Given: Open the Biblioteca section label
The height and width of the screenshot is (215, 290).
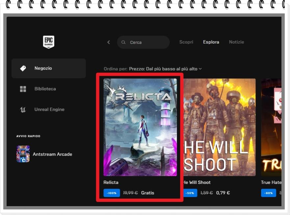Looking at the screenshot, I should [x=45, y=89].
